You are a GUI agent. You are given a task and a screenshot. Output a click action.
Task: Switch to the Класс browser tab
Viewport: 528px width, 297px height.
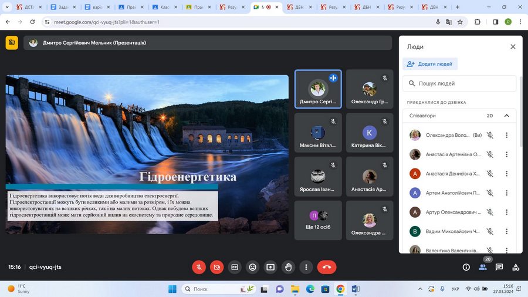(x=164, y=7)
